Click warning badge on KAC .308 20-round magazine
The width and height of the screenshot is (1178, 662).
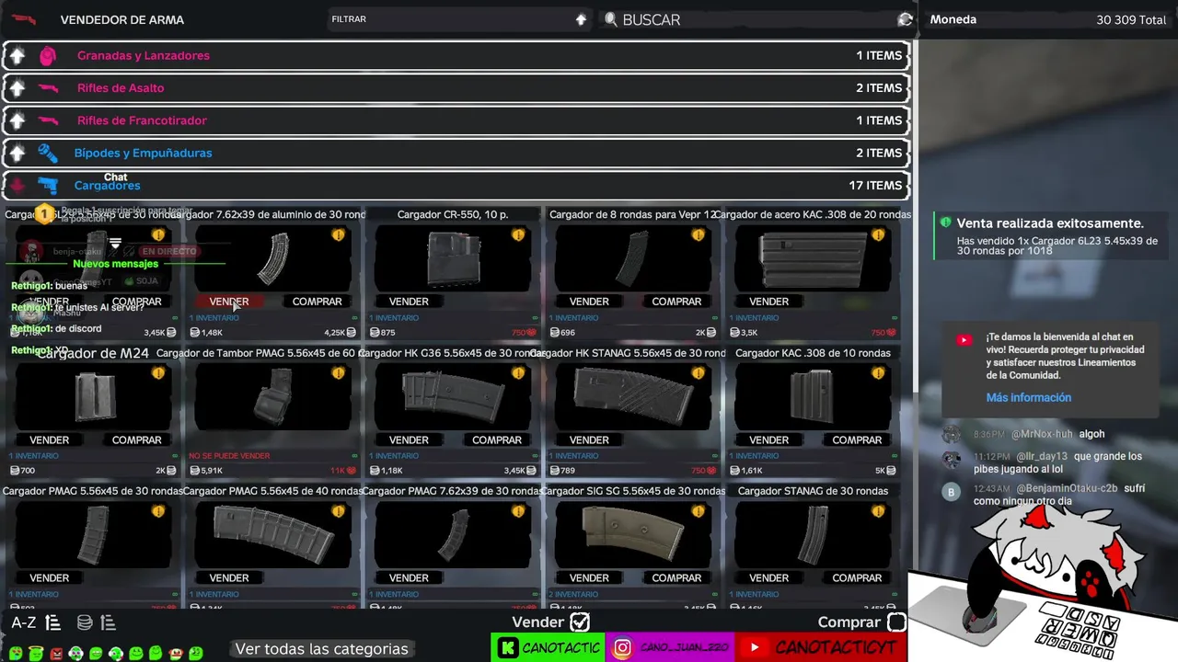[x=878, y=235]
